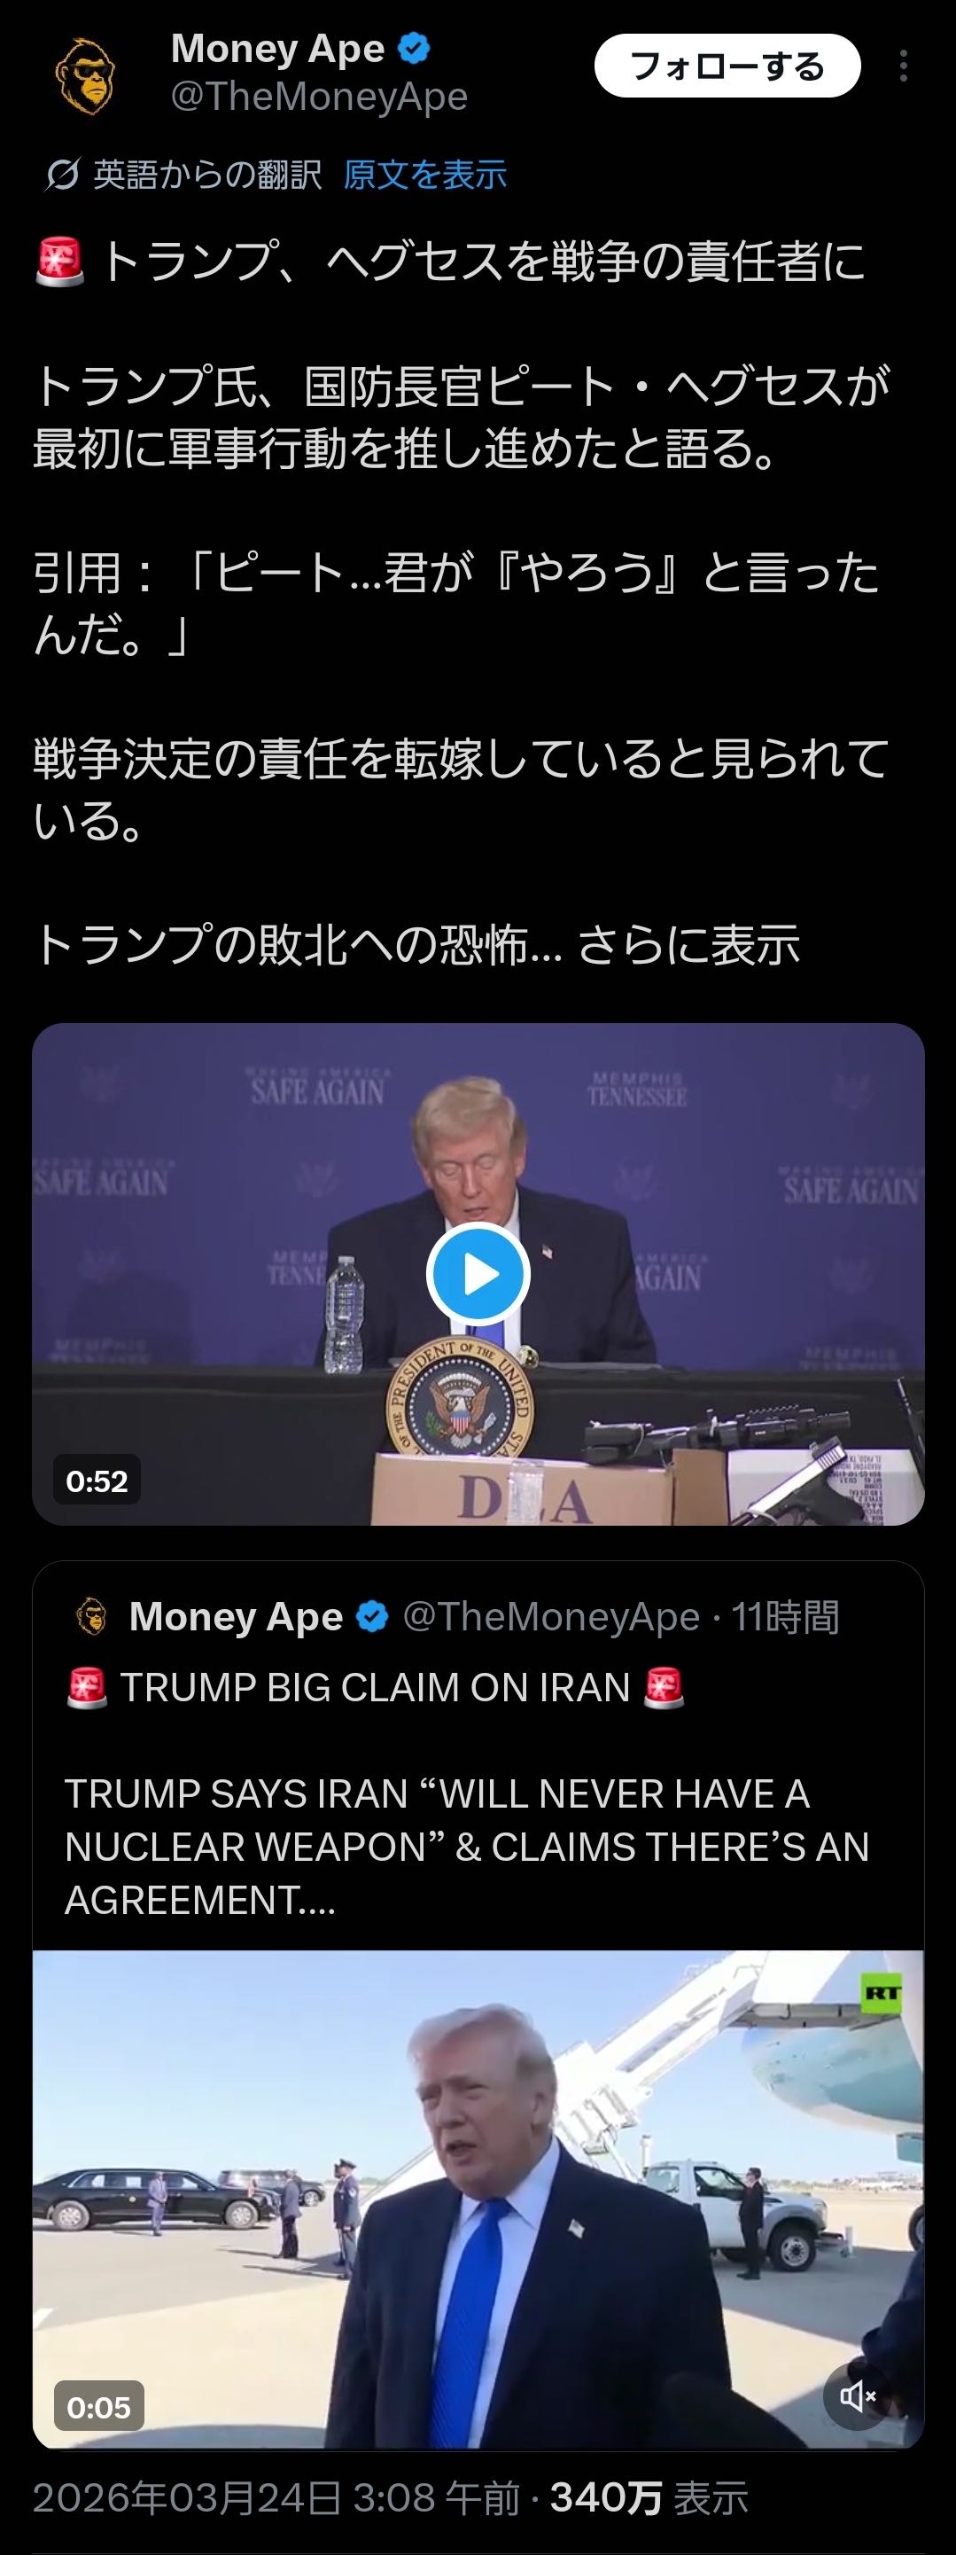956x2555 pixels.
Task: Open the three-dot more options menu
Action: point(903,66)
